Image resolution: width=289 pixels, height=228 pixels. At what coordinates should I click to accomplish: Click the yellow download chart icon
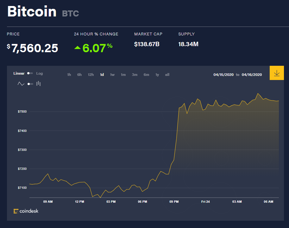pos(276,73)
